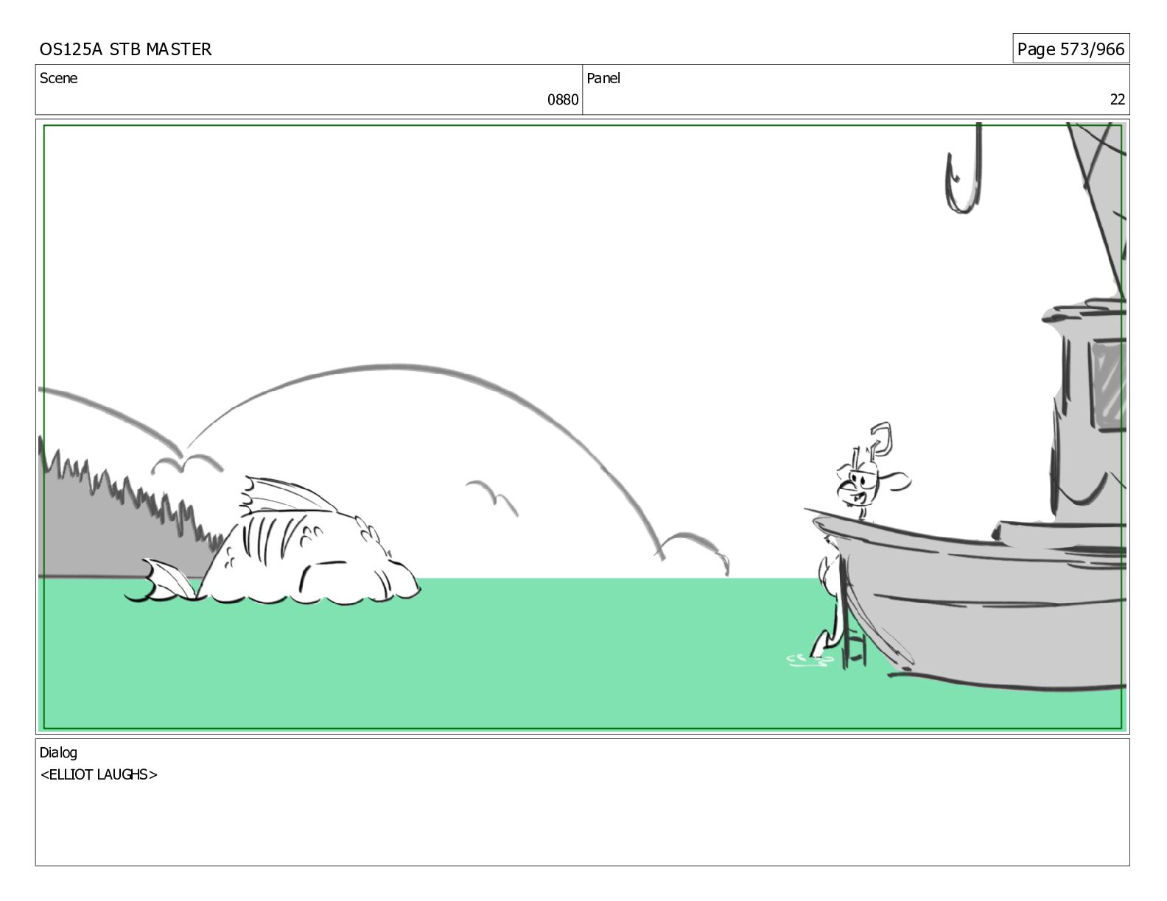This screenshot has width=1167, height=901.
Task: Click the panel number 22
Action: point(1117,100)
